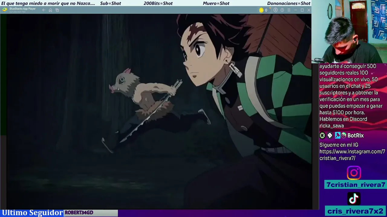Image resolution: width=387 pixels, height=217 pixels.
Task: Open BlueStacks home screen icon
Action: tap(50, 10)
